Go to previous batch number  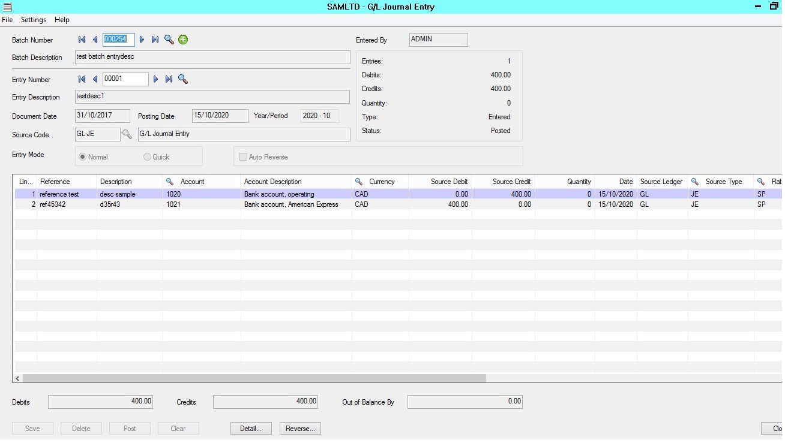pos(95,40)
